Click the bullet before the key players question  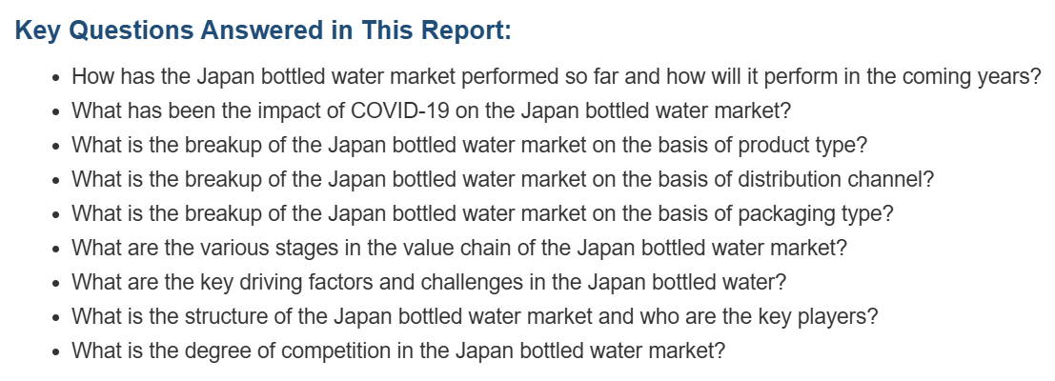coord(57,318)
